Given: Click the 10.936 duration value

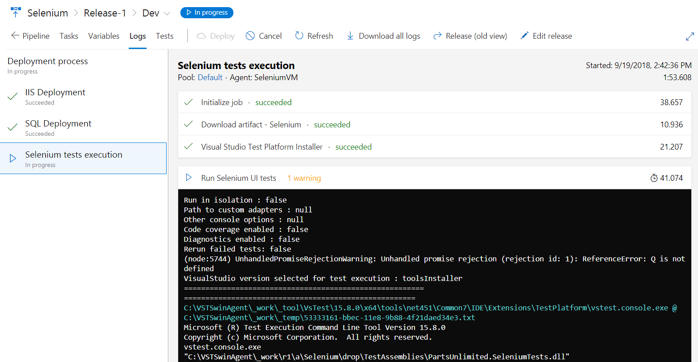Looking at the screenshot, I should point(671,125).
